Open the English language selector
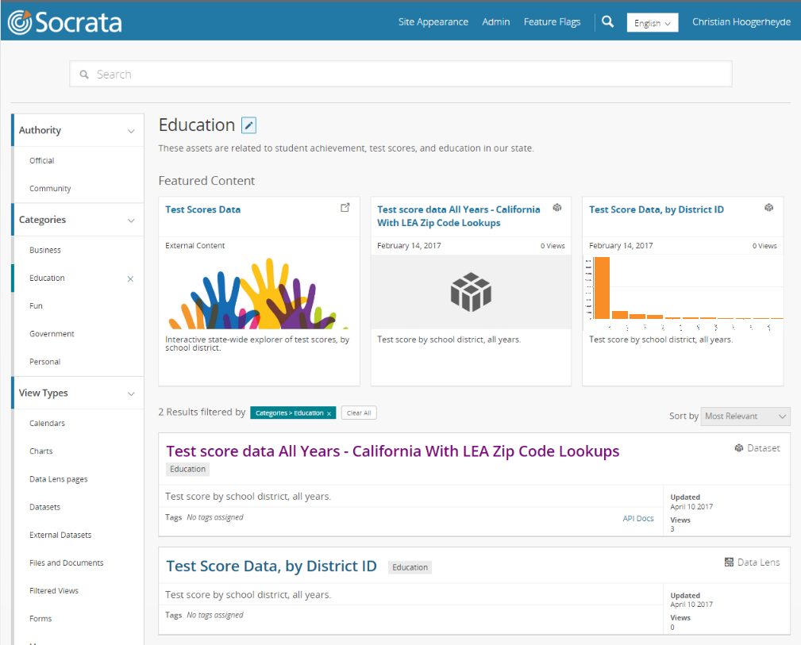This screenshot has width=801, height=645. (652, 22)
